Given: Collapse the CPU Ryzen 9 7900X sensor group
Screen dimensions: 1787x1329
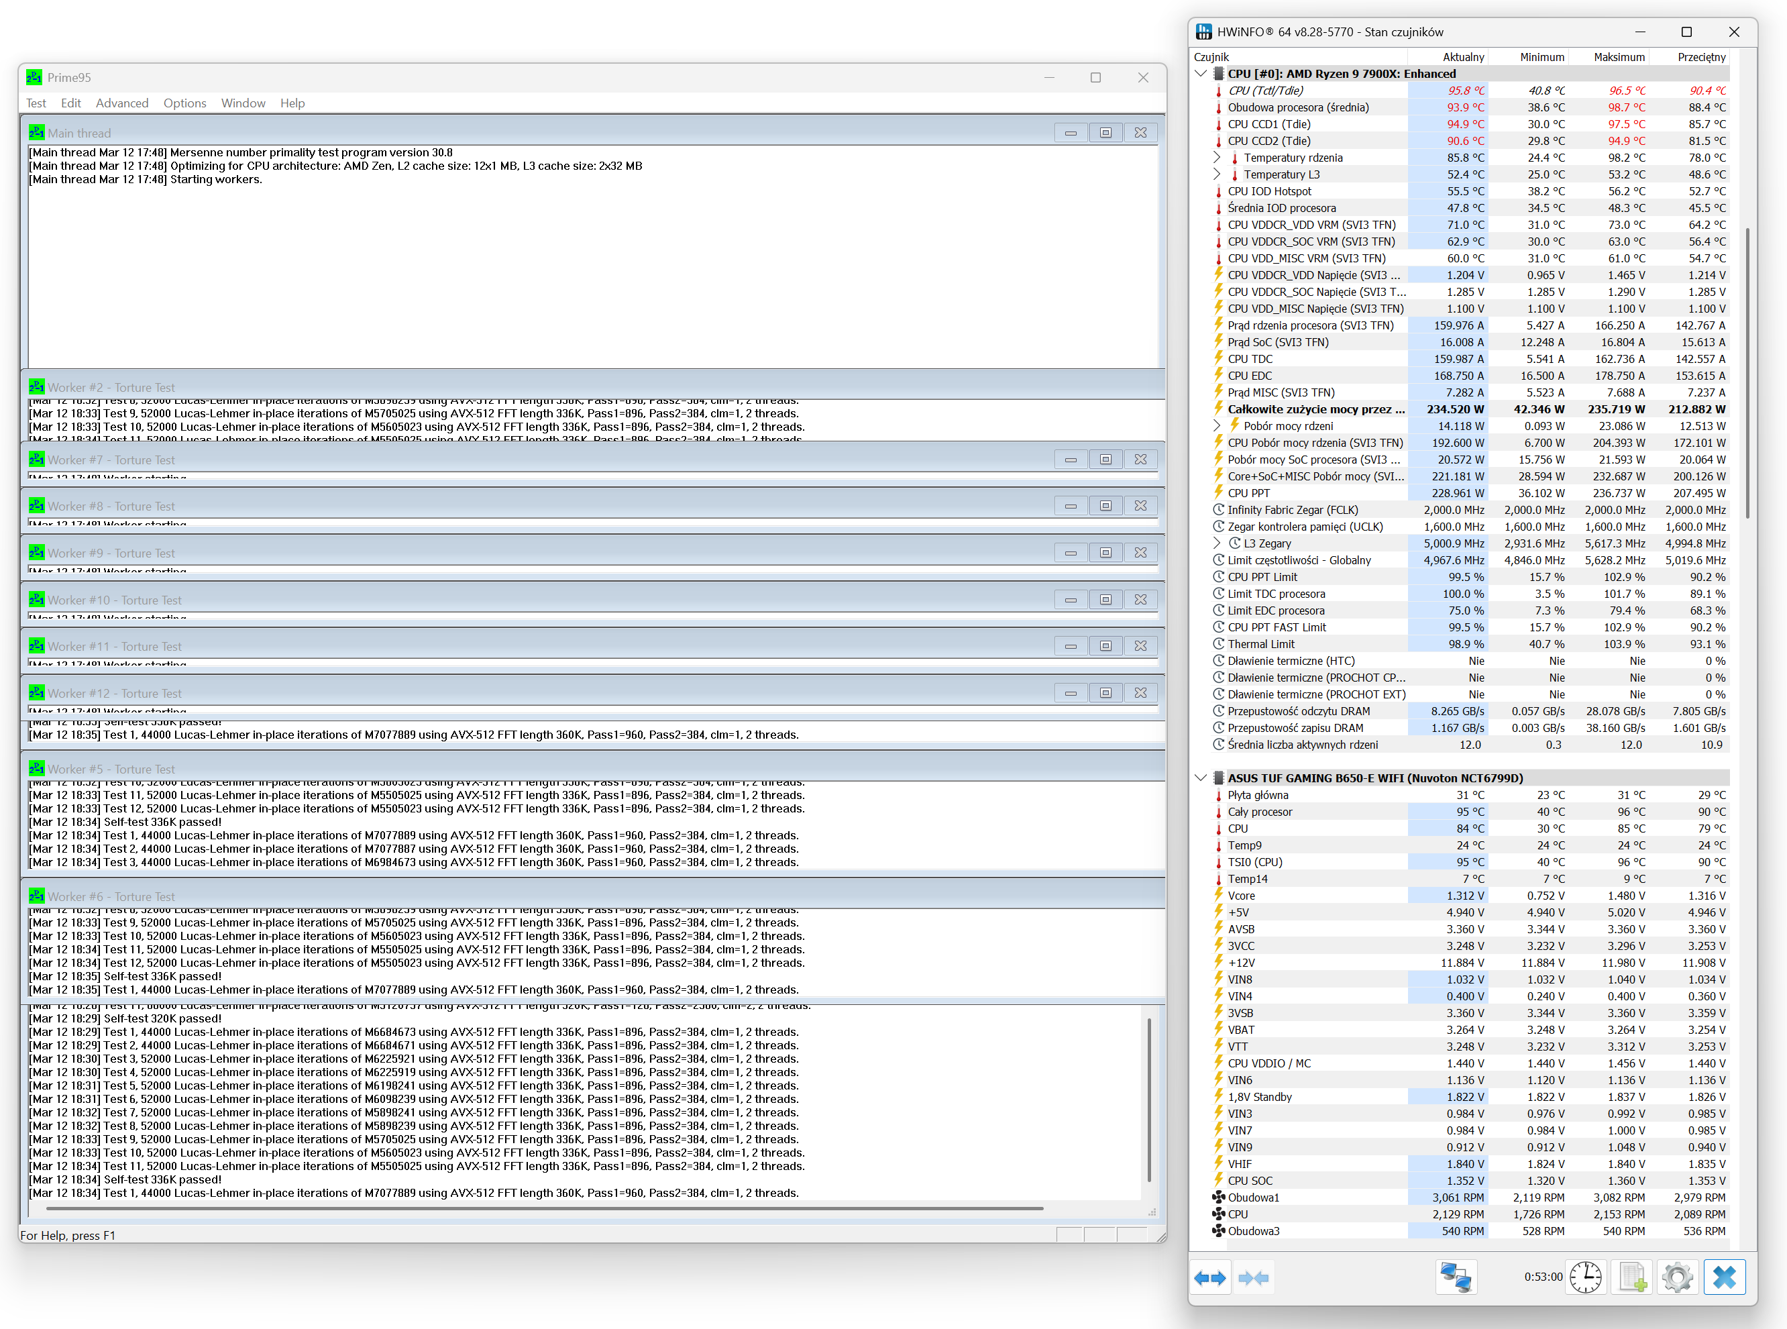Looking at the screenshot, I should [x=1201, y=73].
